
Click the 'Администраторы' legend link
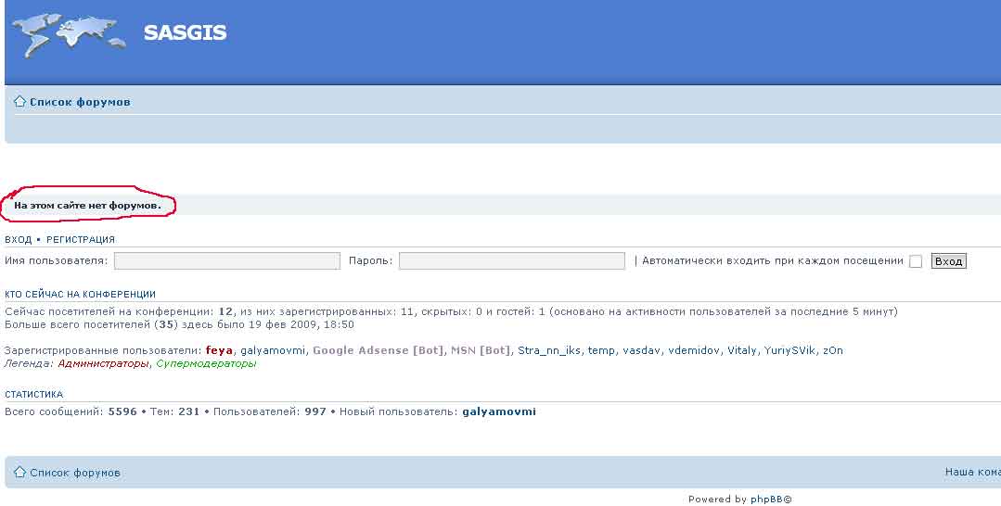103,363
